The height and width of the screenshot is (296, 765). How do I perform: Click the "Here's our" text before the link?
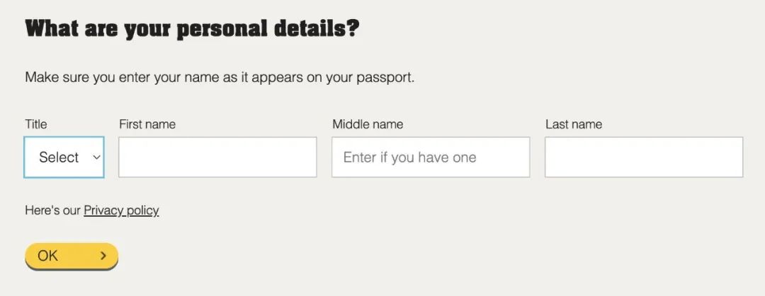tap(52, 211)
